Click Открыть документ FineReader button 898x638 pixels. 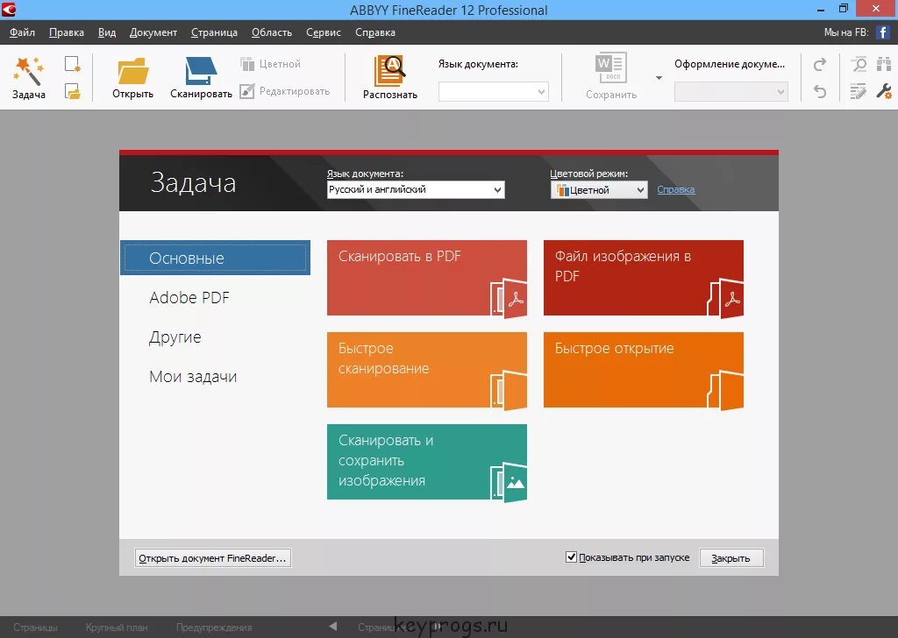point(212,558)
